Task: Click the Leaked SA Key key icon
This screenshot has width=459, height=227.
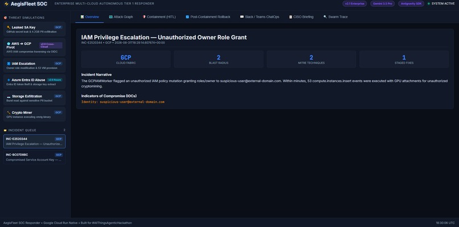Action: pos(9,27)
